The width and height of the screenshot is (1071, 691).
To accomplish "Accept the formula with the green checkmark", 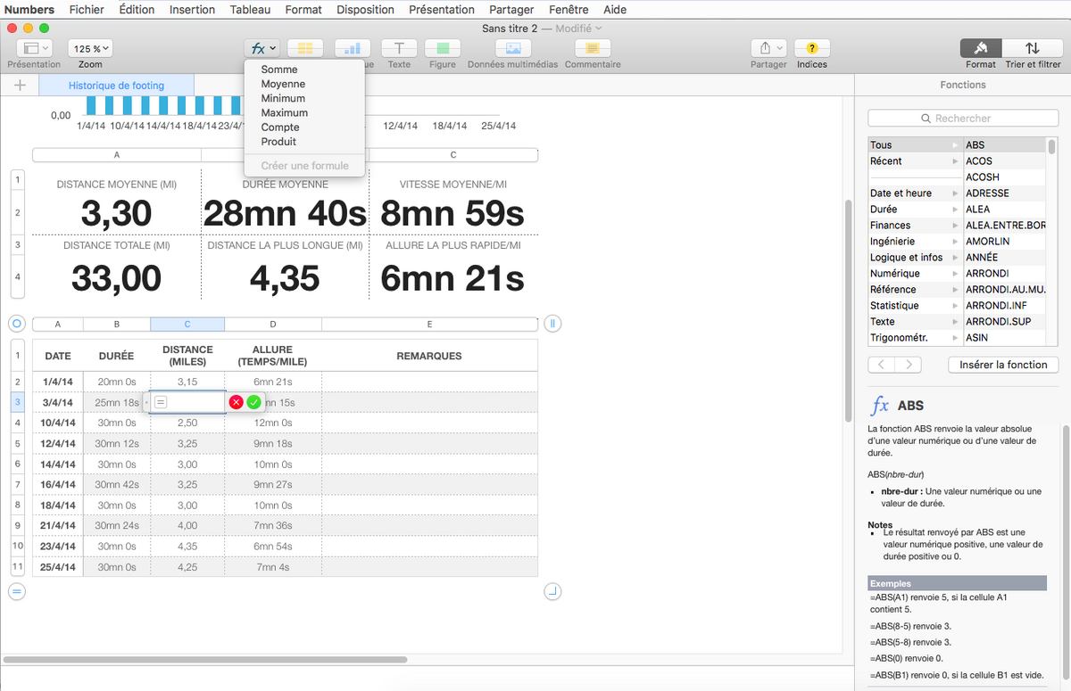I will point(253,402).
